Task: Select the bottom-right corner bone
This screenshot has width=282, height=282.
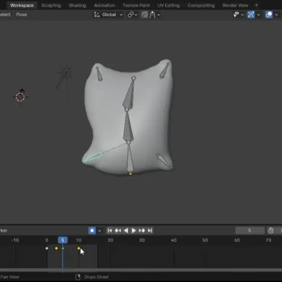Action: coord(164,161)
